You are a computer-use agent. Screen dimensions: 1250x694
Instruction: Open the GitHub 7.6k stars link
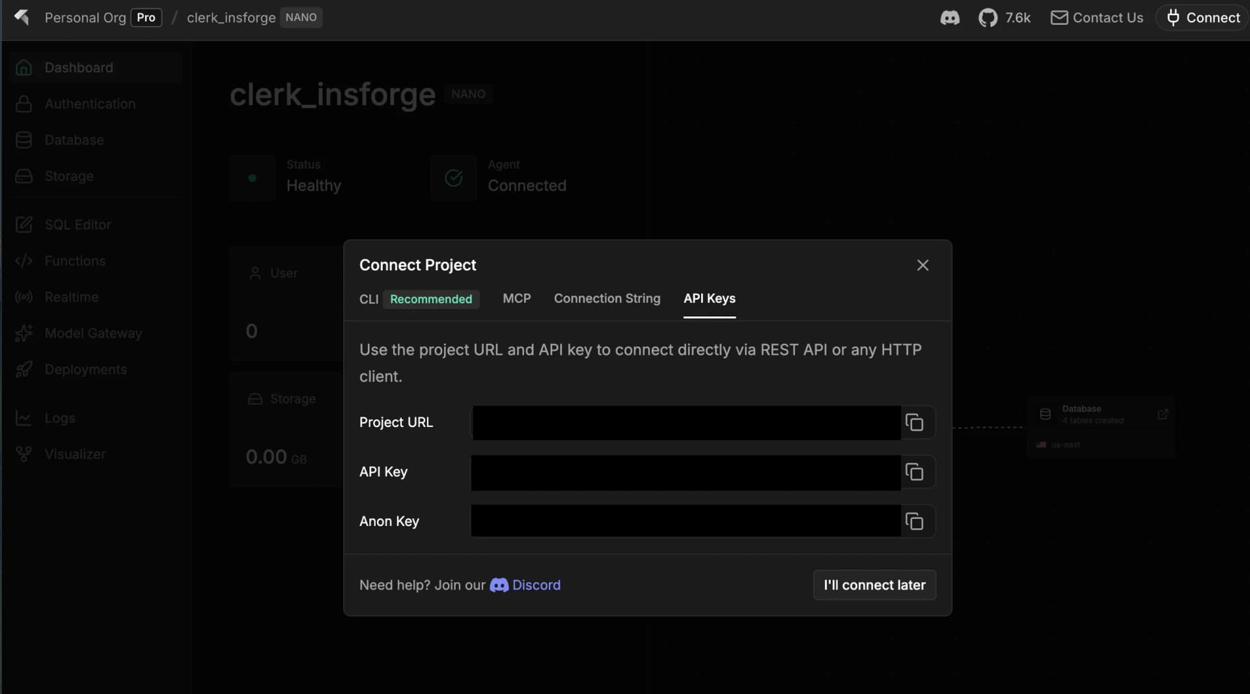tap(1005, 18)
